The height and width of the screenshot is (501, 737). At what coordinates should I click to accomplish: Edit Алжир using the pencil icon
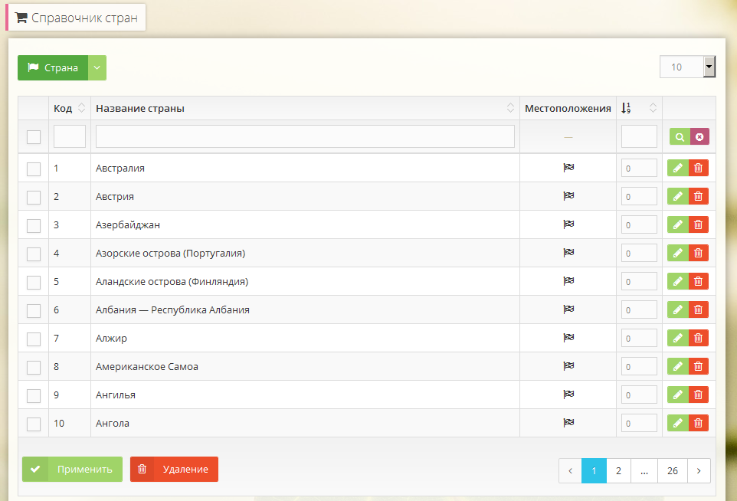pyautogui.click(x=677, y=338)
